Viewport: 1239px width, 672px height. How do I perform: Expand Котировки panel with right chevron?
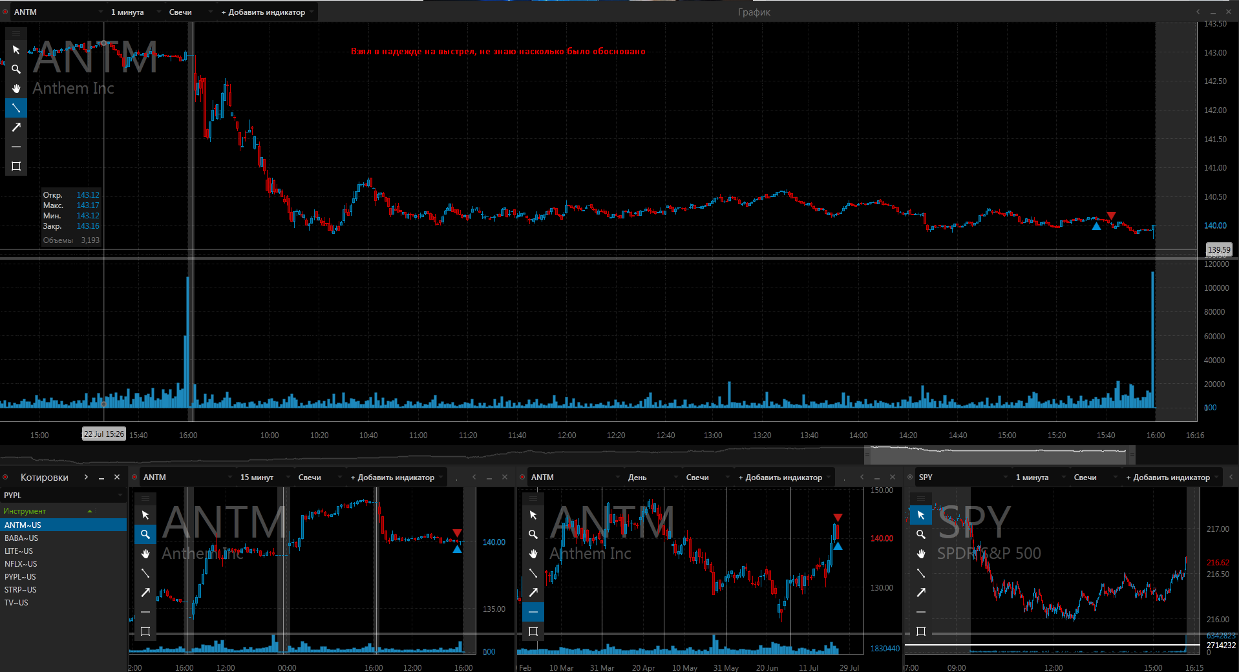click(x=86, y=478)
